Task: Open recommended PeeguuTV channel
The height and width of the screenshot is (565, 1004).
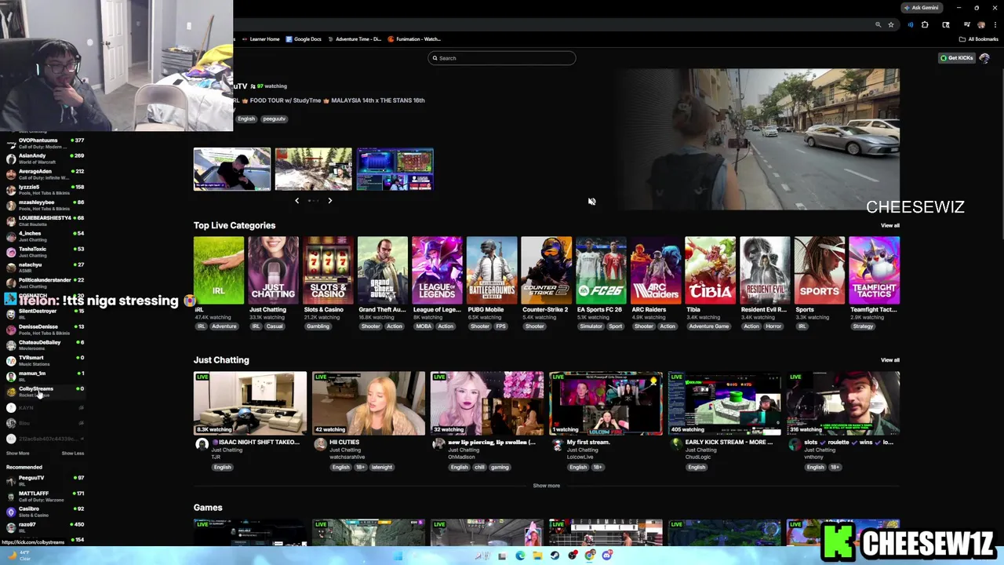Action: click(x=45, y=481)
